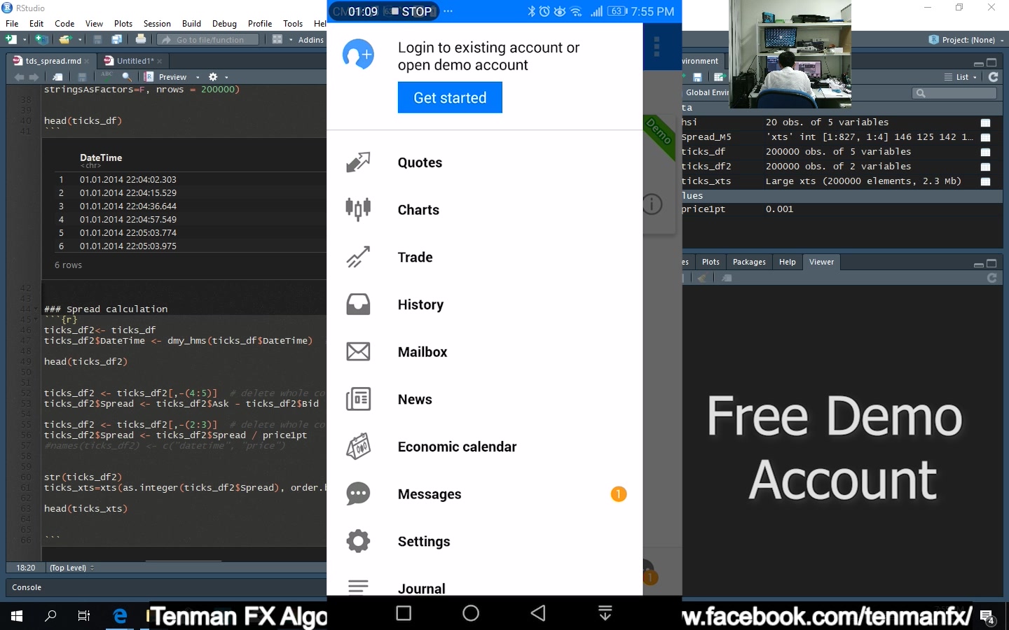Image resolution: width=1009 pixels, height=630 pixels.
Task: Open the Edit menu in RStudio
Action: (36, 23)
